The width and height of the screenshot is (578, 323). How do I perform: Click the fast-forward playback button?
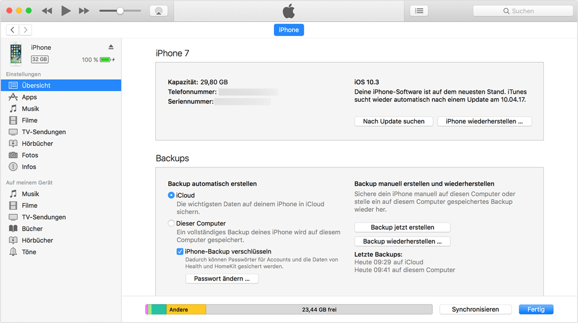point(84,11)
